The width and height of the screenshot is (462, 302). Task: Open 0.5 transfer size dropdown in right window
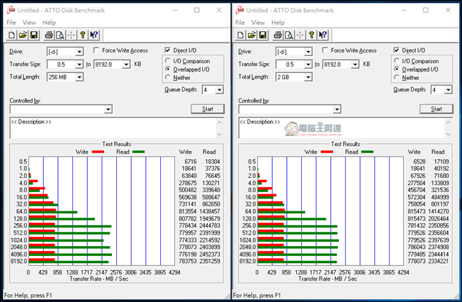(308, 65)
